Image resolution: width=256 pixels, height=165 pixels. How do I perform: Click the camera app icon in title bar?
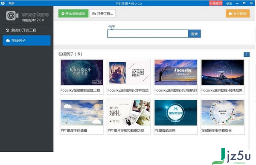[3, 3]
